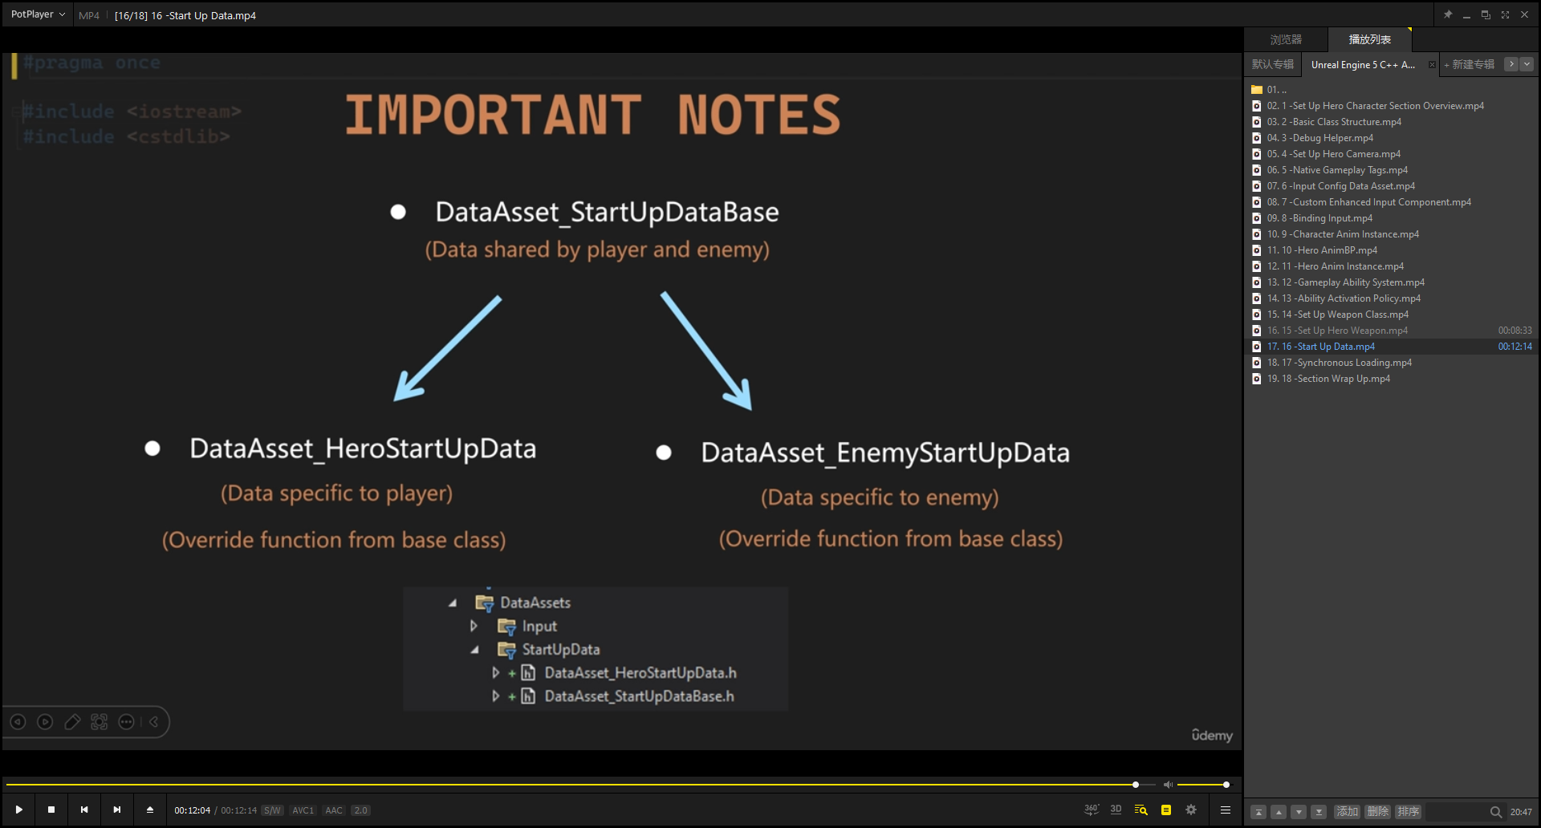The image size is (1541, 828).
Task: Play 4 -Set Up Hero Camera.mp4
Action: pyautogui.click(x=1393, y=154)
